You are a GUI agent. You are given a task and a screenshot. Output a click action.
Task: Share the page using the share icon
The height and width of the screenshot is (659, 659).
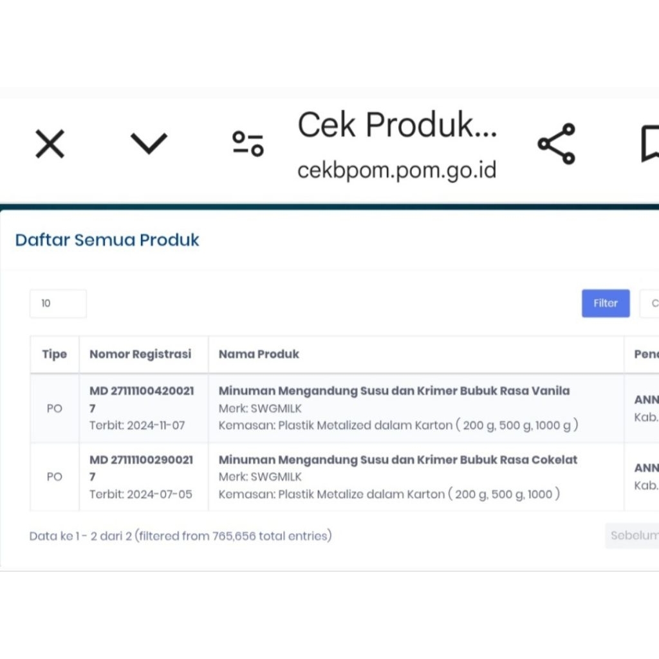coord(556,144)
